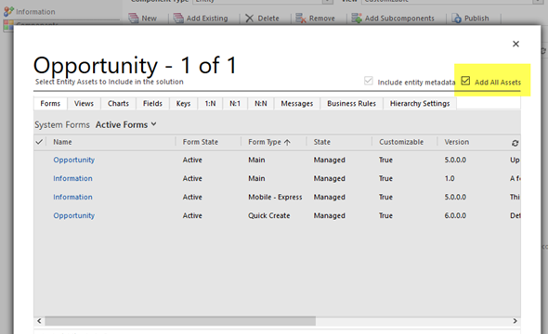The image size is (548, 334).
Task: Close the Opportunity dialog
Action: pyautogui.click(x=515, y=44)
